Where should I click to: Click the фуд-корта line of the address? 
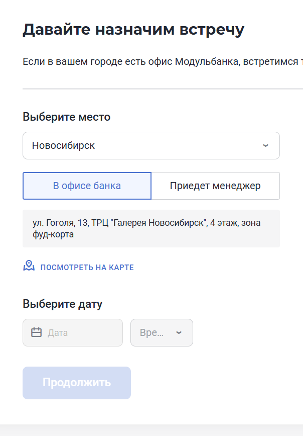tap(53, 234)
